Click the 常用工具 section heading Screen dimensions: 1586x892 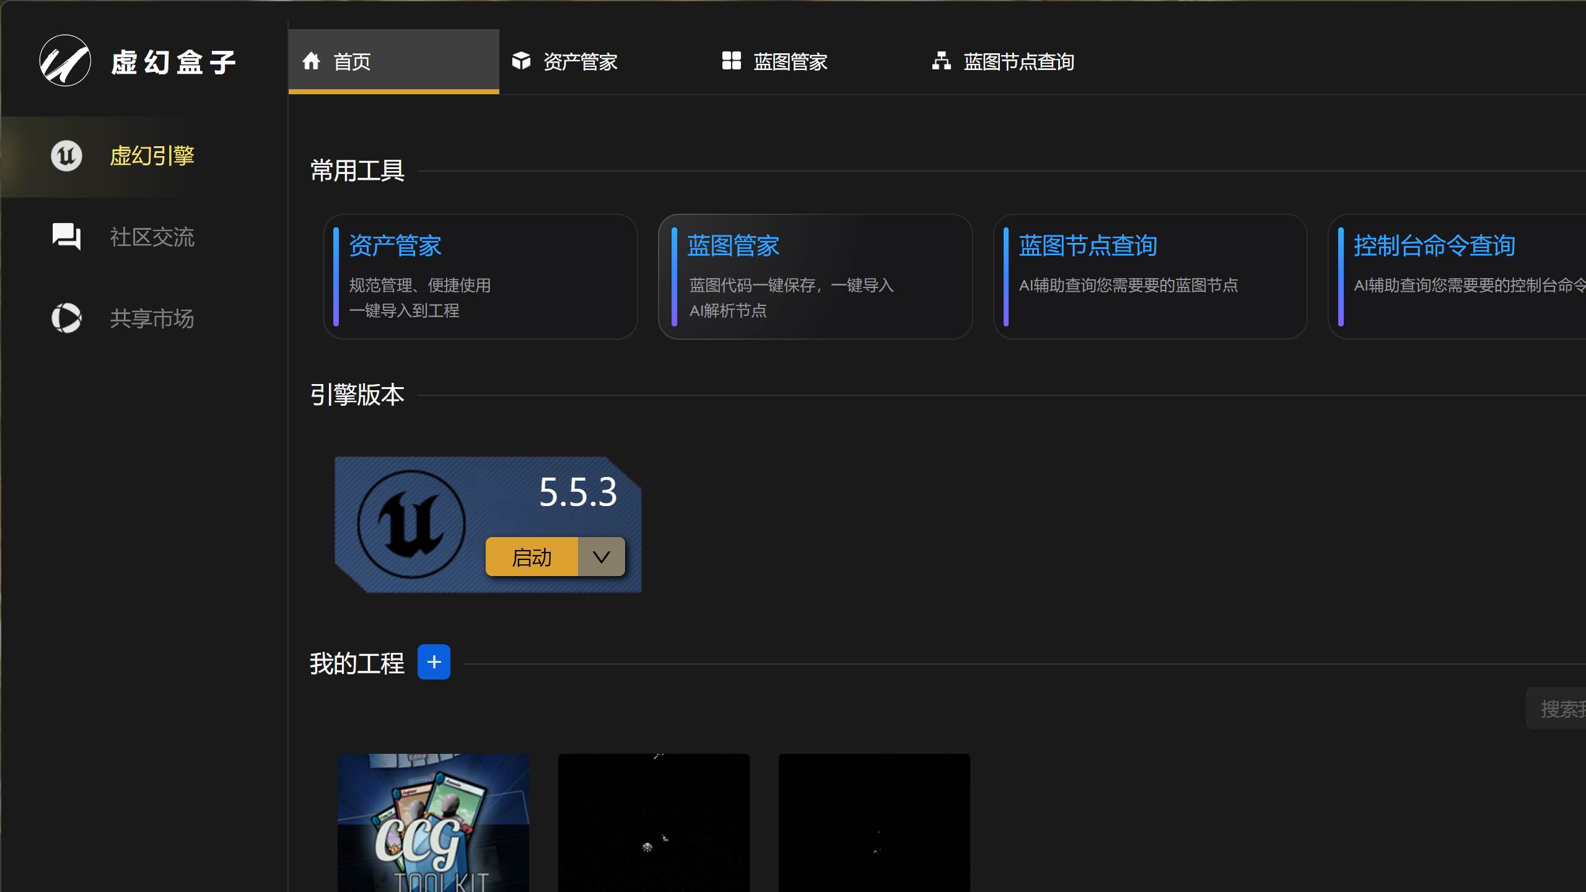[357, 170]
